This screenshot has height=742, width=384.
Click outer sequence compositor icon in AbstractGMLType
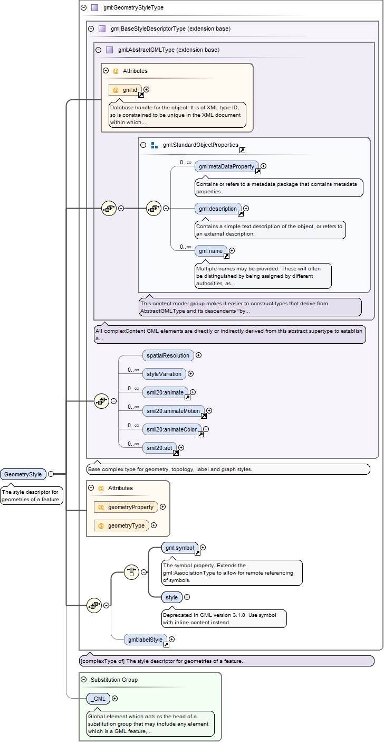[109, 209]
